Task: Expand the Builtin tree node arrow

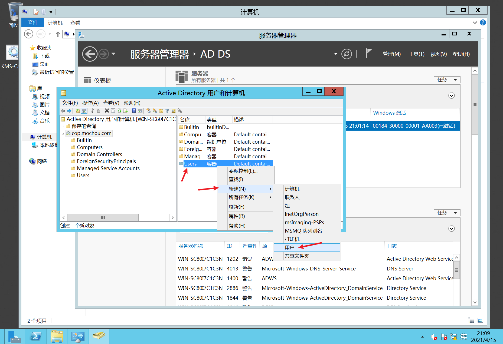Action: [x=68, y=141]
